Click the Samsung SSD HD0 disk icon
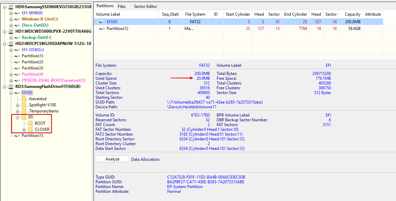 click(11, 7)
